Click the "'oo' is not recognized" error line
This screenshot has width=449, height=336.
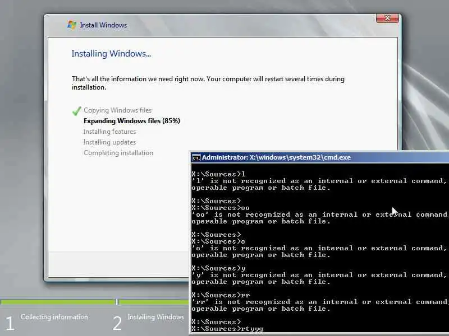[x=320, y=214]
